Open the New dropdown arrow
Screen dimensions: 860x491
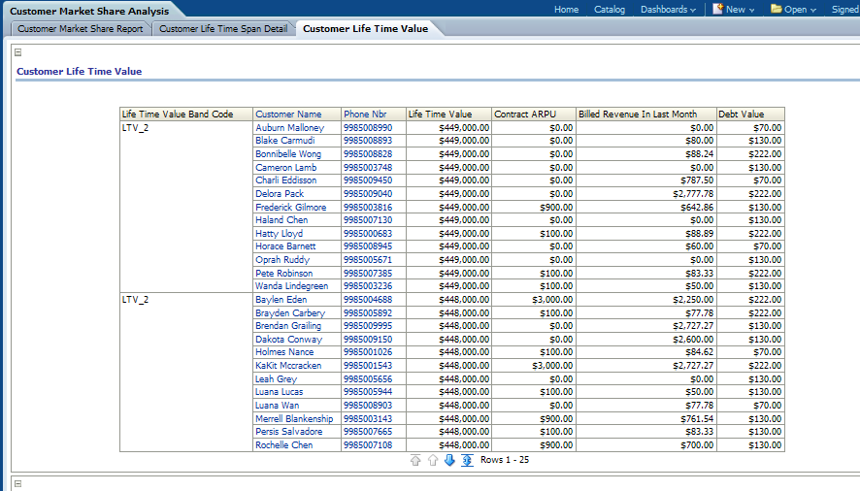pyautogui.click(x=751, y=10)
